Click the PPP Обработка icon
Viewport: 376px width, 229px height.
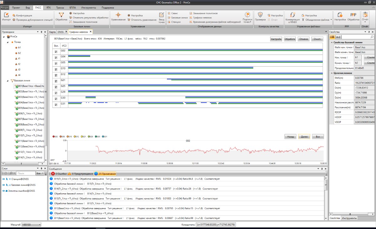pyautogui.click(x=353, y=15)
